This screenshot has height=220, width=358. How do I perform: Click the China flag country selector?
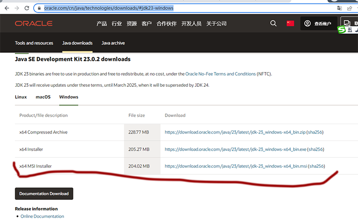click(x=290, y=24)
